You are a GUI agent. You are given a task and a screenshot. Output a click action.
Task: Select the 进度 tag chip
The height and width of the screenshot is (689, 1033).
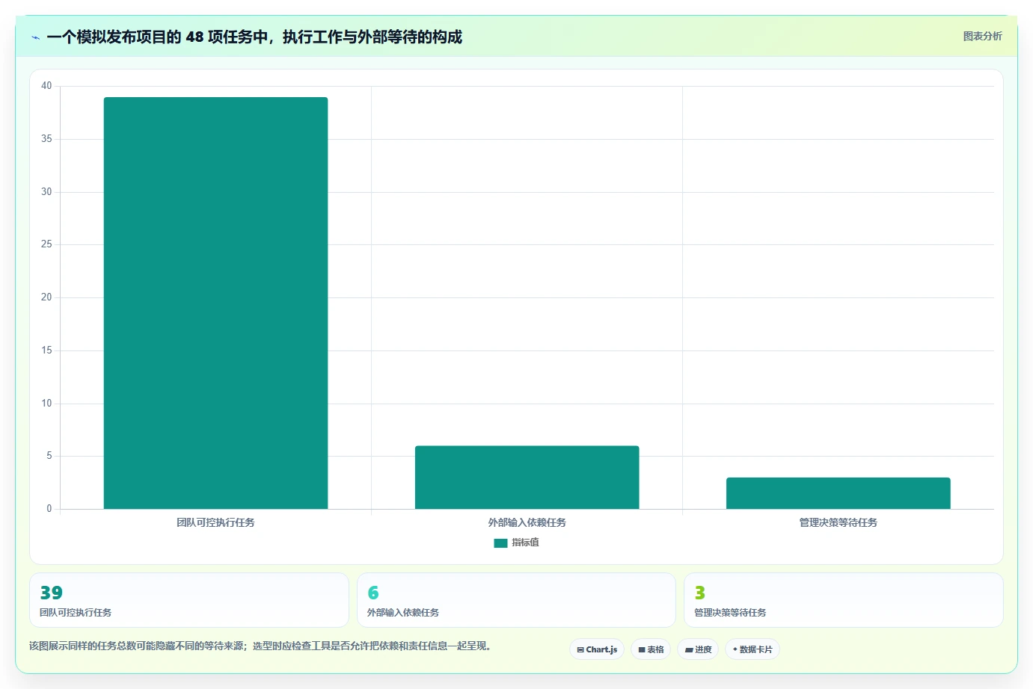(x=698, y=649)
